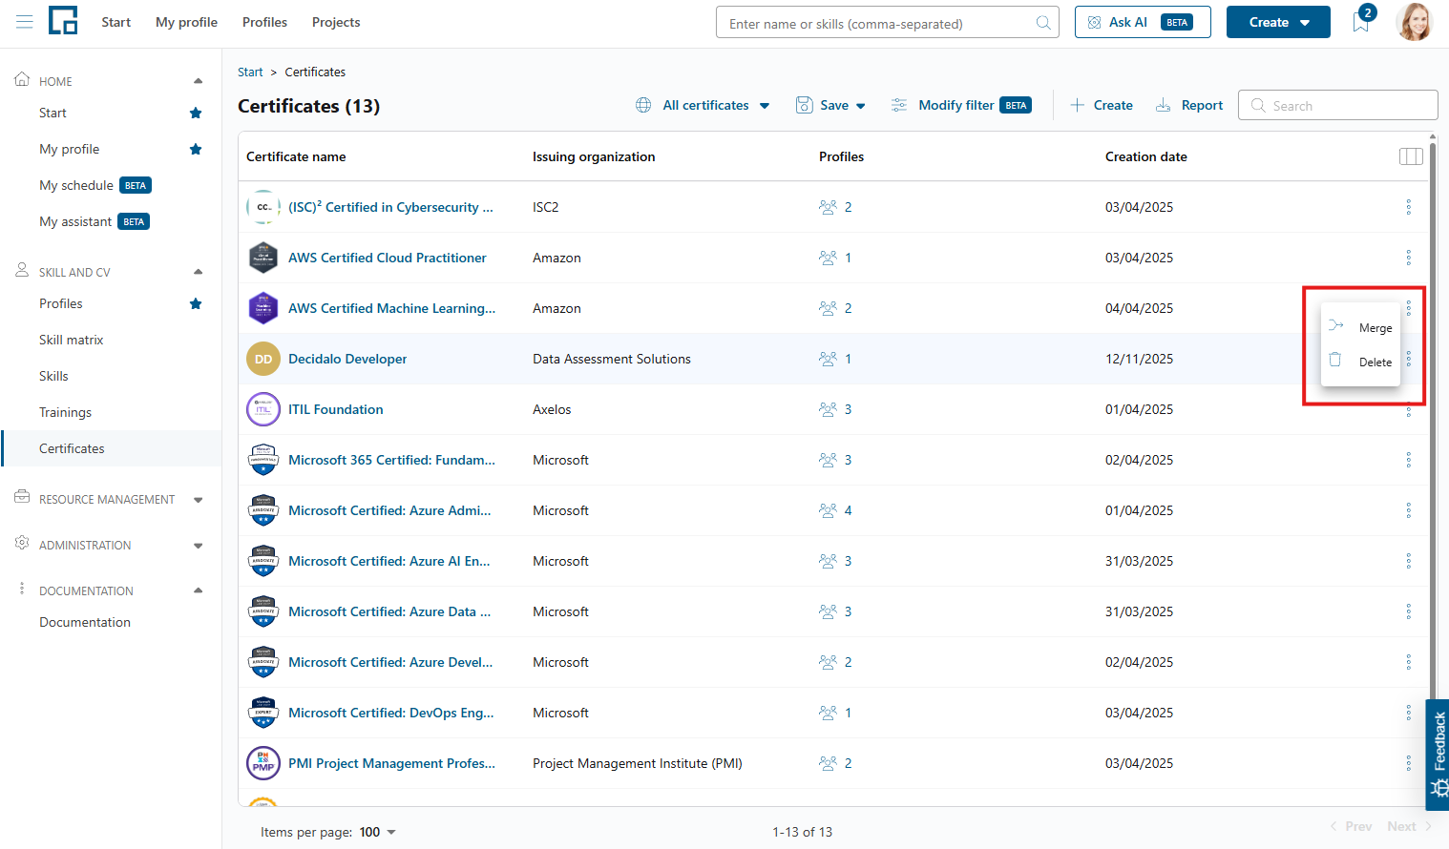The width and height of the screenshot is (1449, 849).
Task: Click the PMP certificate badge icon
Action: tap(263, 763)
